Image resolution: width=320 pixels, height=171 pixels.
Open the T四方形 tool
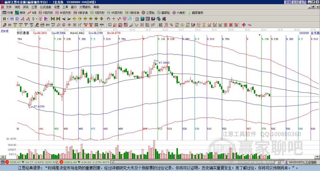(97, 12)
